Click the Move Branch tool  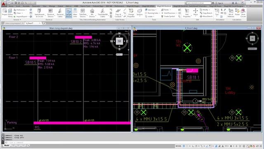tap(206, 17)
